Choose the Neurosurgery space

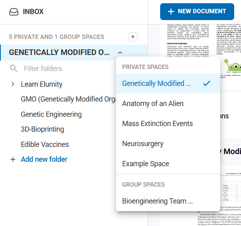pyautogui.click(x=143, y=144)
